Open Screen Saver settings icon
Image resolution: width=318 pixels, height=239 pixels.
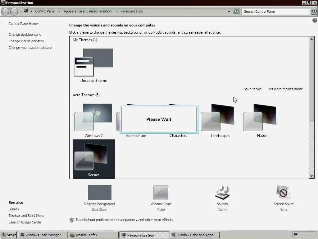tap(283, 192)
